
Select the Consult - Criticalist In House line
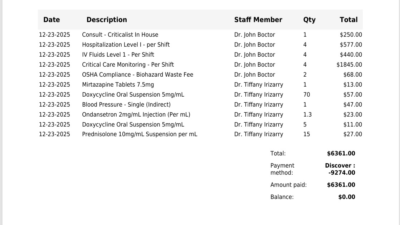point(120,35)
